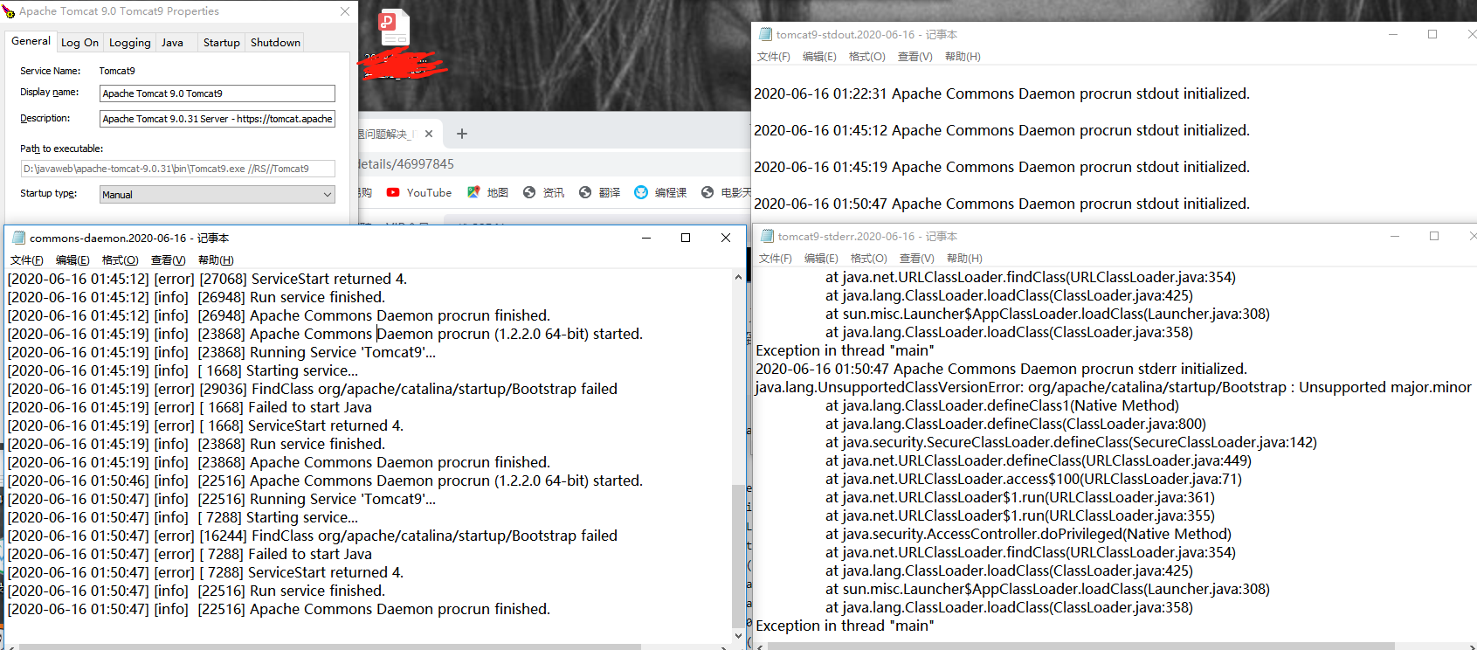Open the 翻译 bookmark

pos(599,192)
